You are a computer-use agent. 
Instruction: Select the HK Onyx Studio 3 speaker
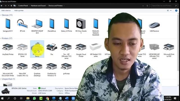click(81, 26)
